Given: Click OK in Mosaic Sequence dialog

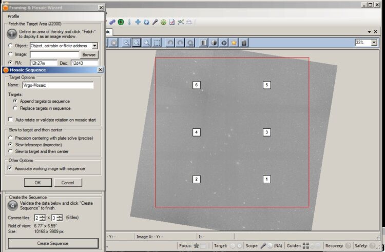Looking at the screenshot, I should [38, 183].
